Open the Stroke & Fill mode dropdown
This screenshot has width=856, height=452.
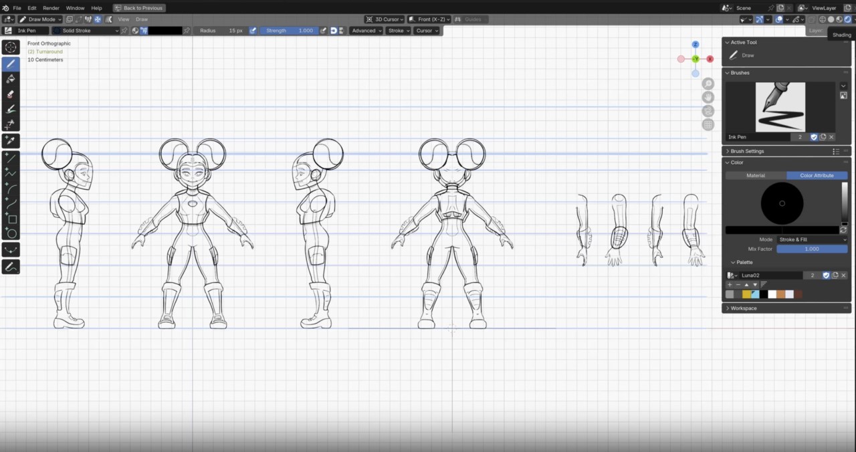pyautogui.click(x=812, y=239)
